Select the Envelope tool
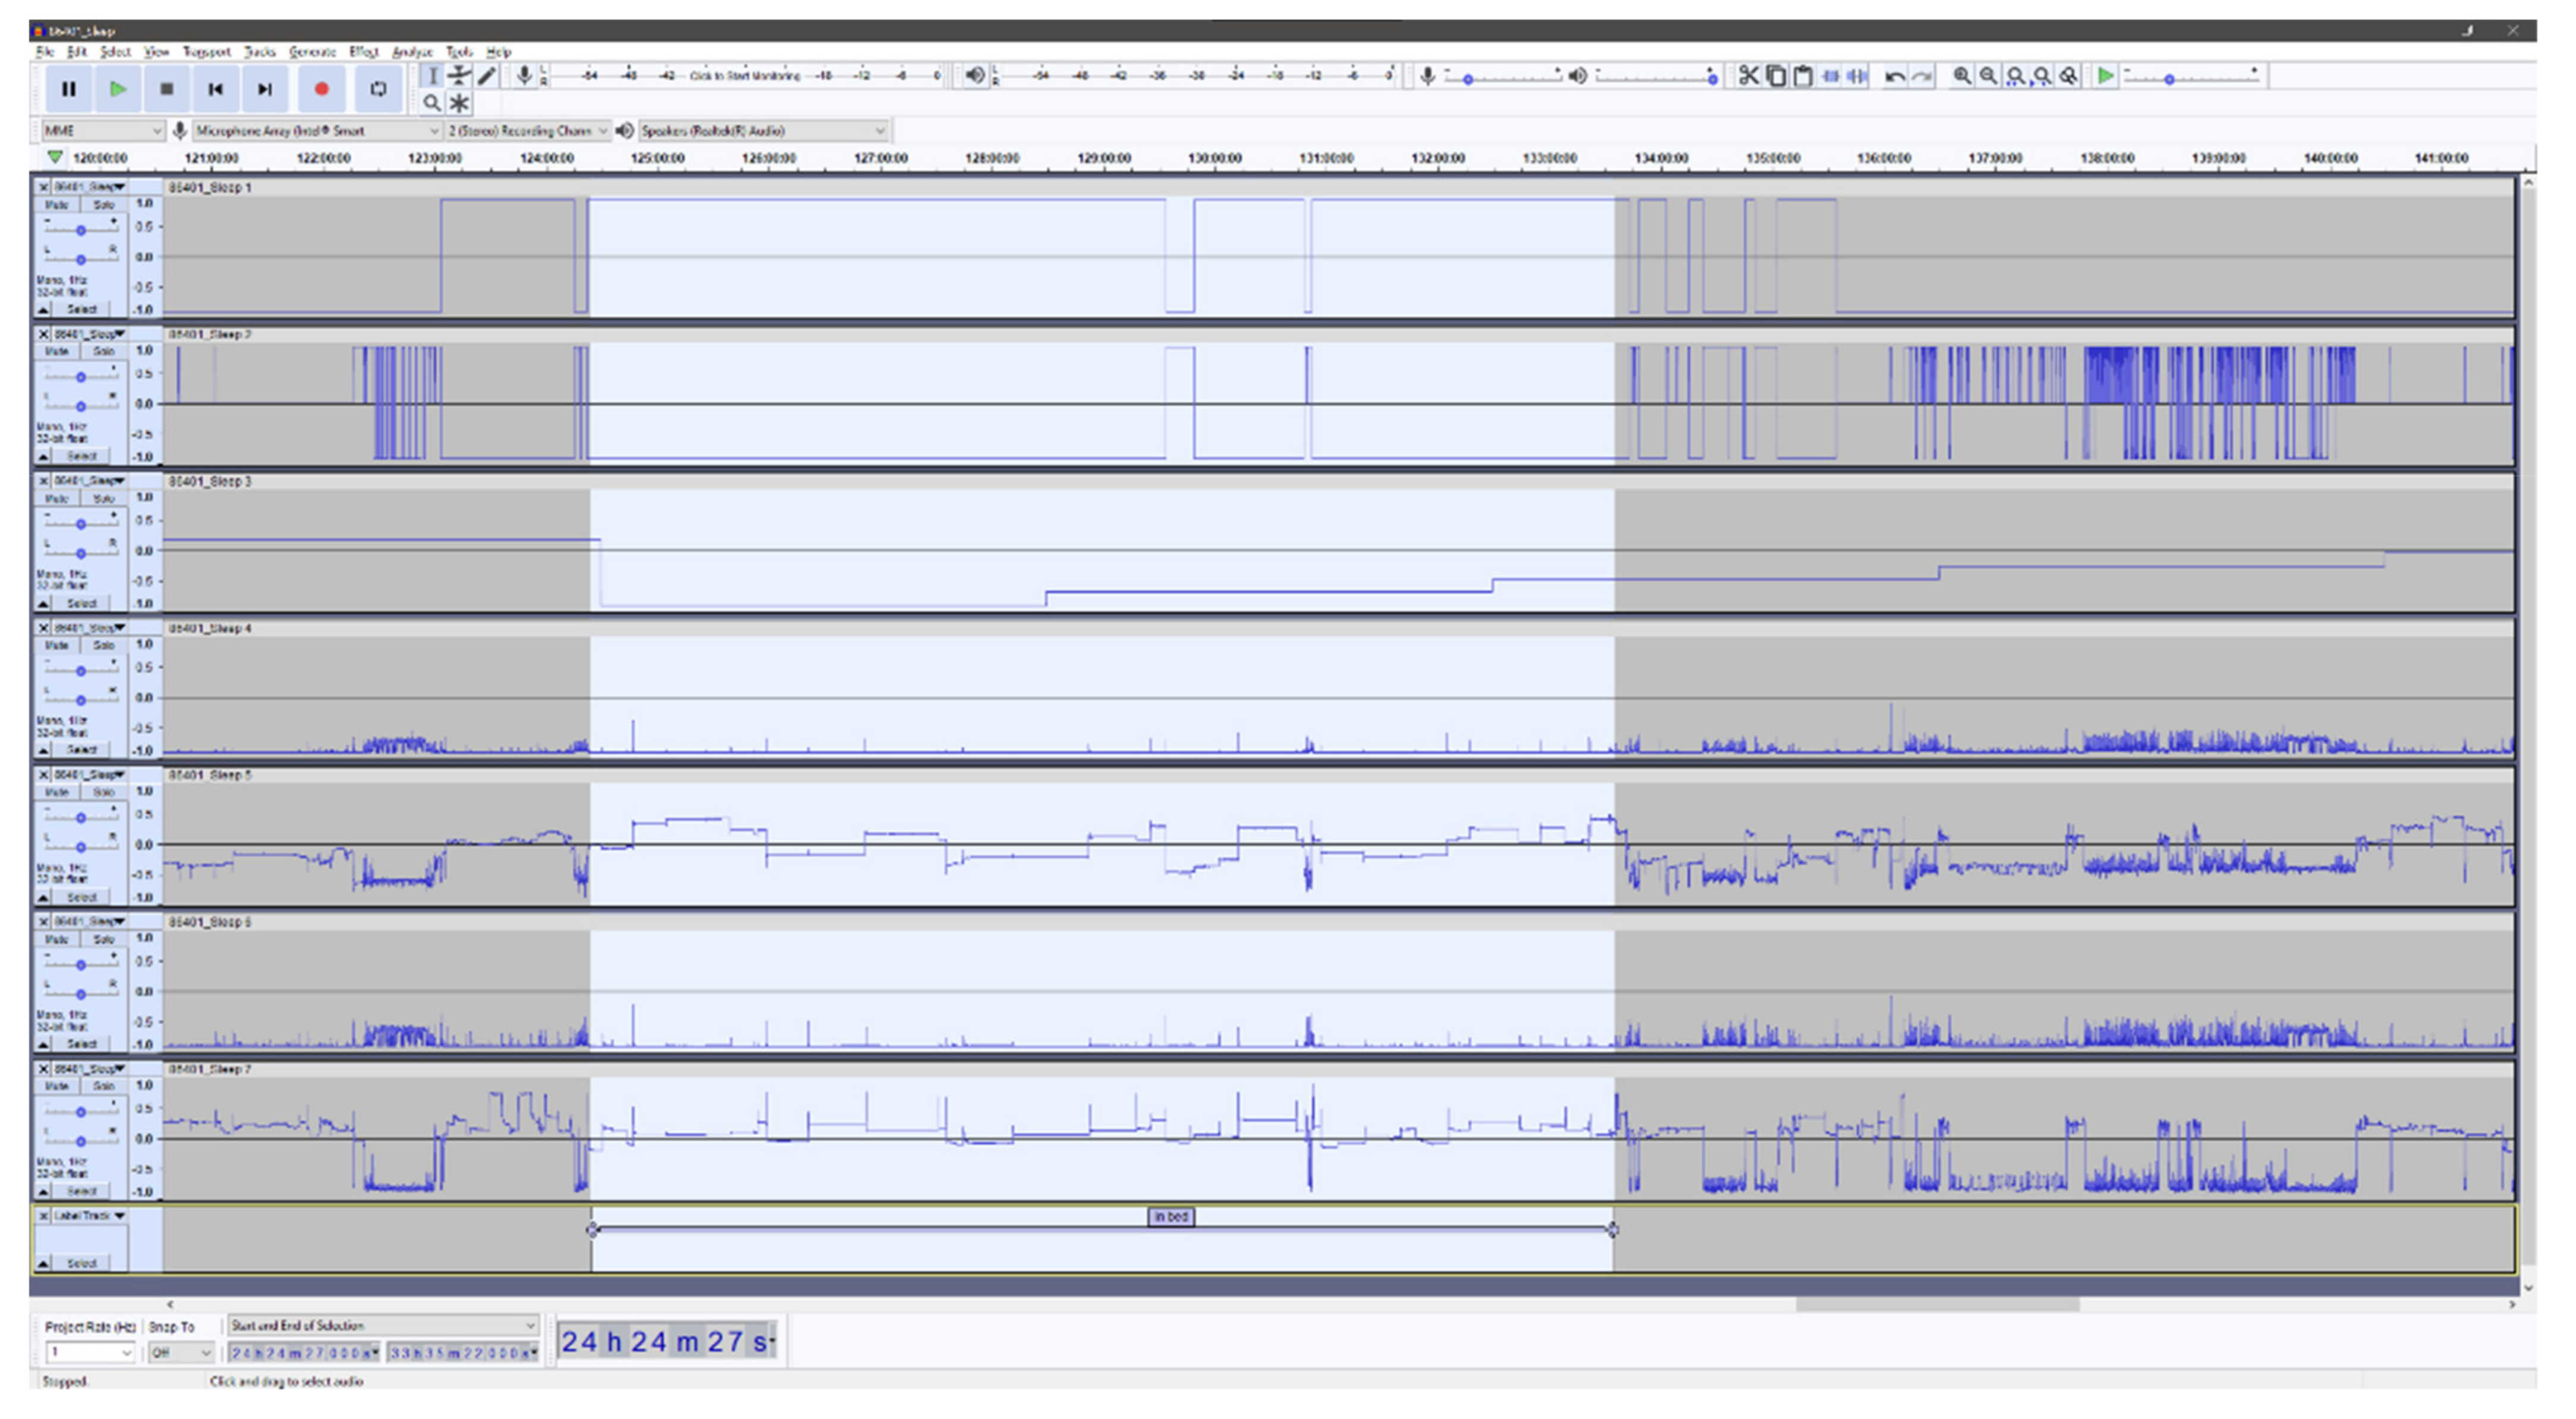Screen dimensions: 2576x1419 pos(459,75)
